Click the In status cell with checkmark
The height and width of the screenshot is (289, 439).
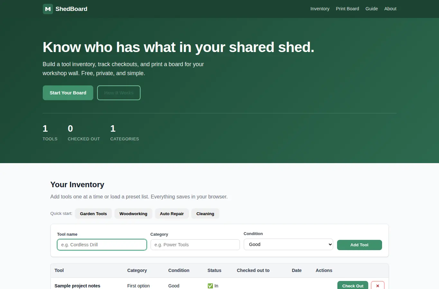click(x=213, y=286)
